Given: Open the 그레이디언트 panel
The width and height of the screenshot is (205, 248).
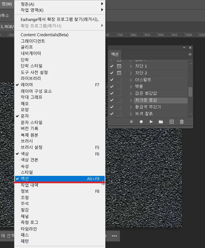Looking at the screenshot, I should tap(60, 41).
